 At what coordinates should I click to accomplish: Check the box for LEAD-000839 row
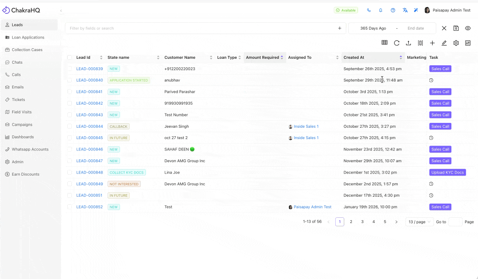(x=69, y=69)
